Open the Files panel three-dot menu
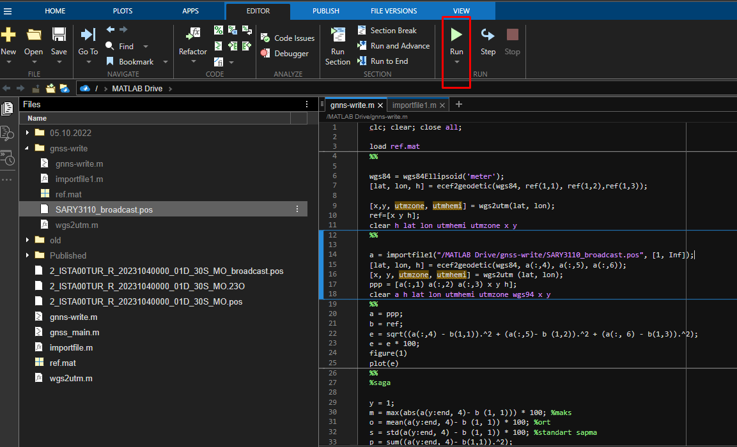Screen dimensions: 737x447 pos(307,104)
